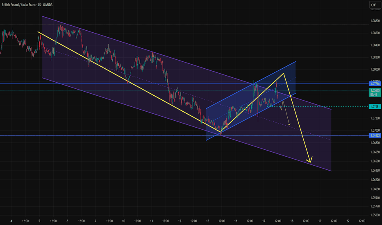
Task: Click the teal 1.07391 dashed line price label
Action: tap(375, 106)
